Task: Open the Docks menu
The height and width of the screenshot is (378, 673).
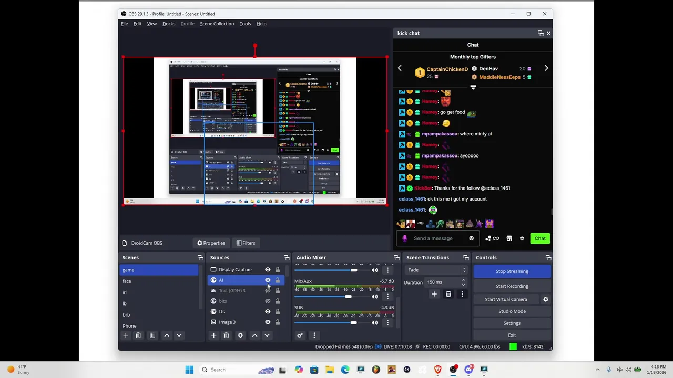Action: tap(169, 24)
